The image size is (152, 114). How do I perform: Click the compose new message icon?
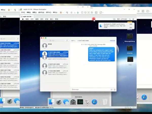(x=67, y=41)
